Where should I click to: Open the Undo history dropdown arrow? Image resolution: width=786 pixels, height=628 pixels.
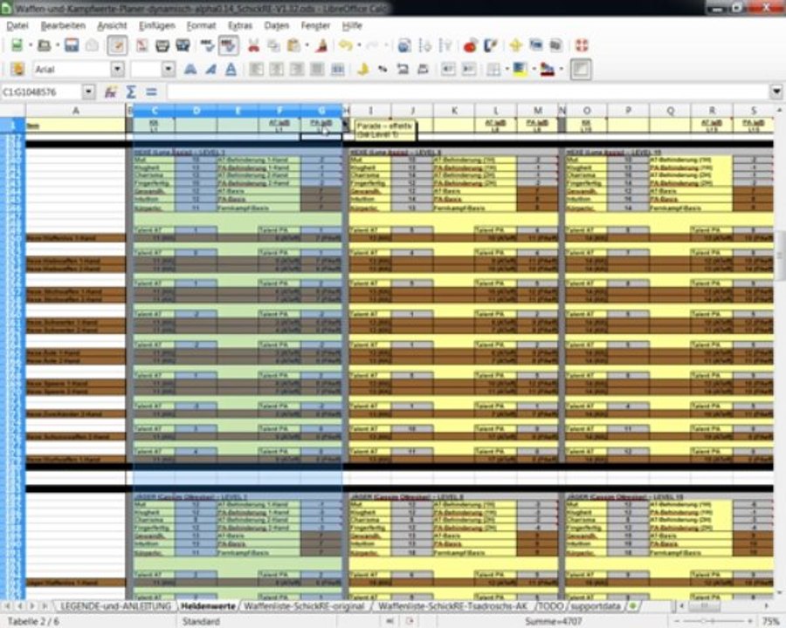pos(359,45)
